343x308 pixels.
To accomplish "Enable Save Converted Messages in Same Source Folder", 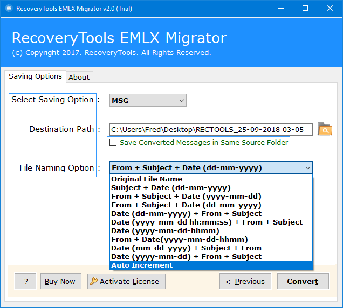I will coord(113,142).
